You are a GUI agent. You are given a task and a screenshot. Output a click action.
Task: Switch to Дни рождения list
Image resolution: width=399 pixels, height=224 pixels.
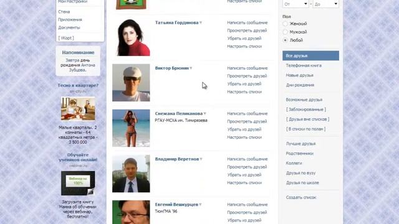[300, 85]
